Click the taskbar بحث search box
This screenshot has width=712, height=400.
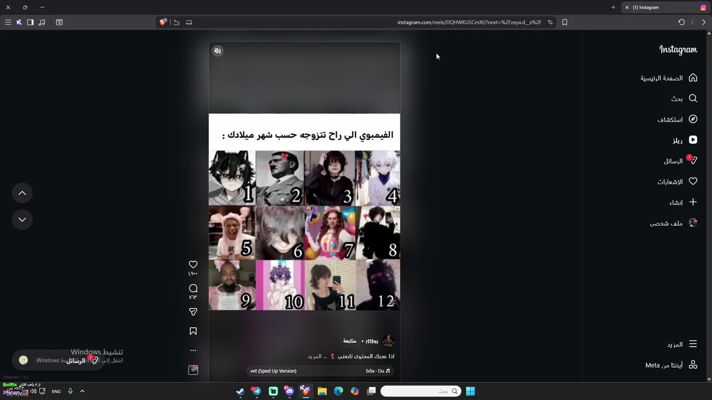coord(421,391)
